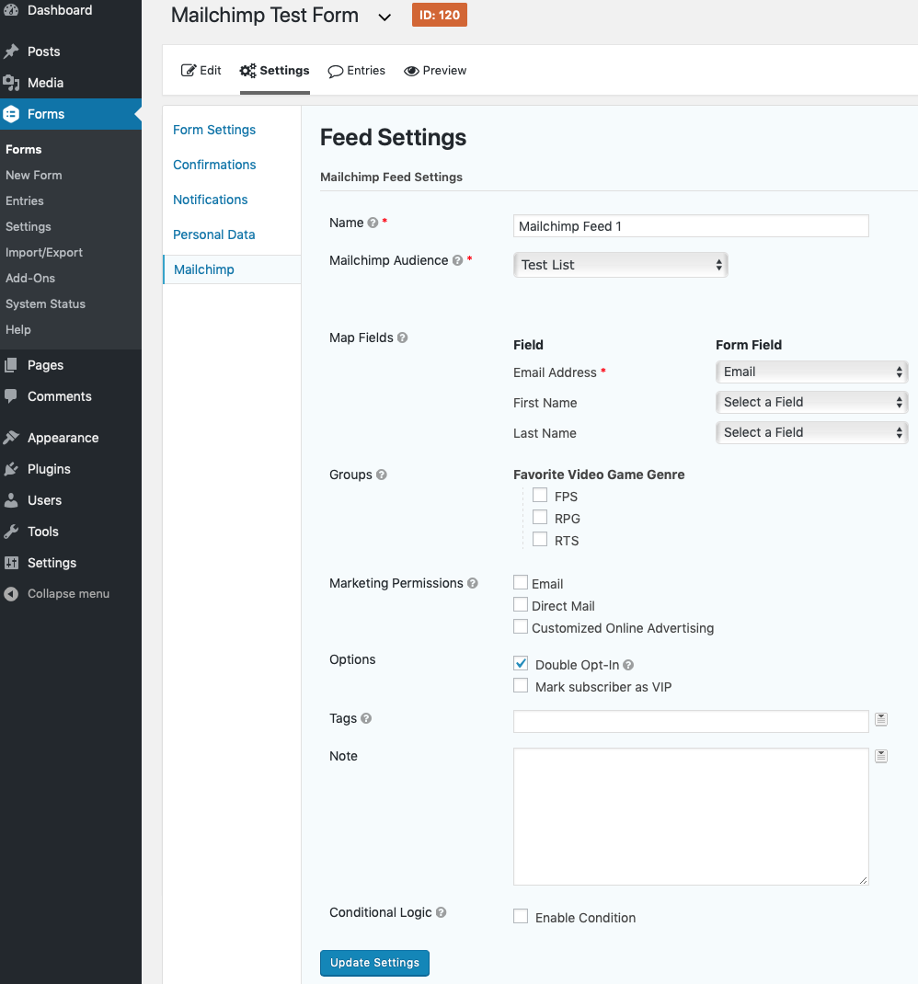Click the merge tag icon next to the Note box
918x984 pixels.
pos(880,755)
